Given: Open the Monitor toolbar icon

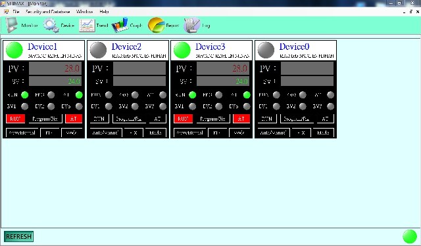Looking at the screenshot, I should 12,25.
